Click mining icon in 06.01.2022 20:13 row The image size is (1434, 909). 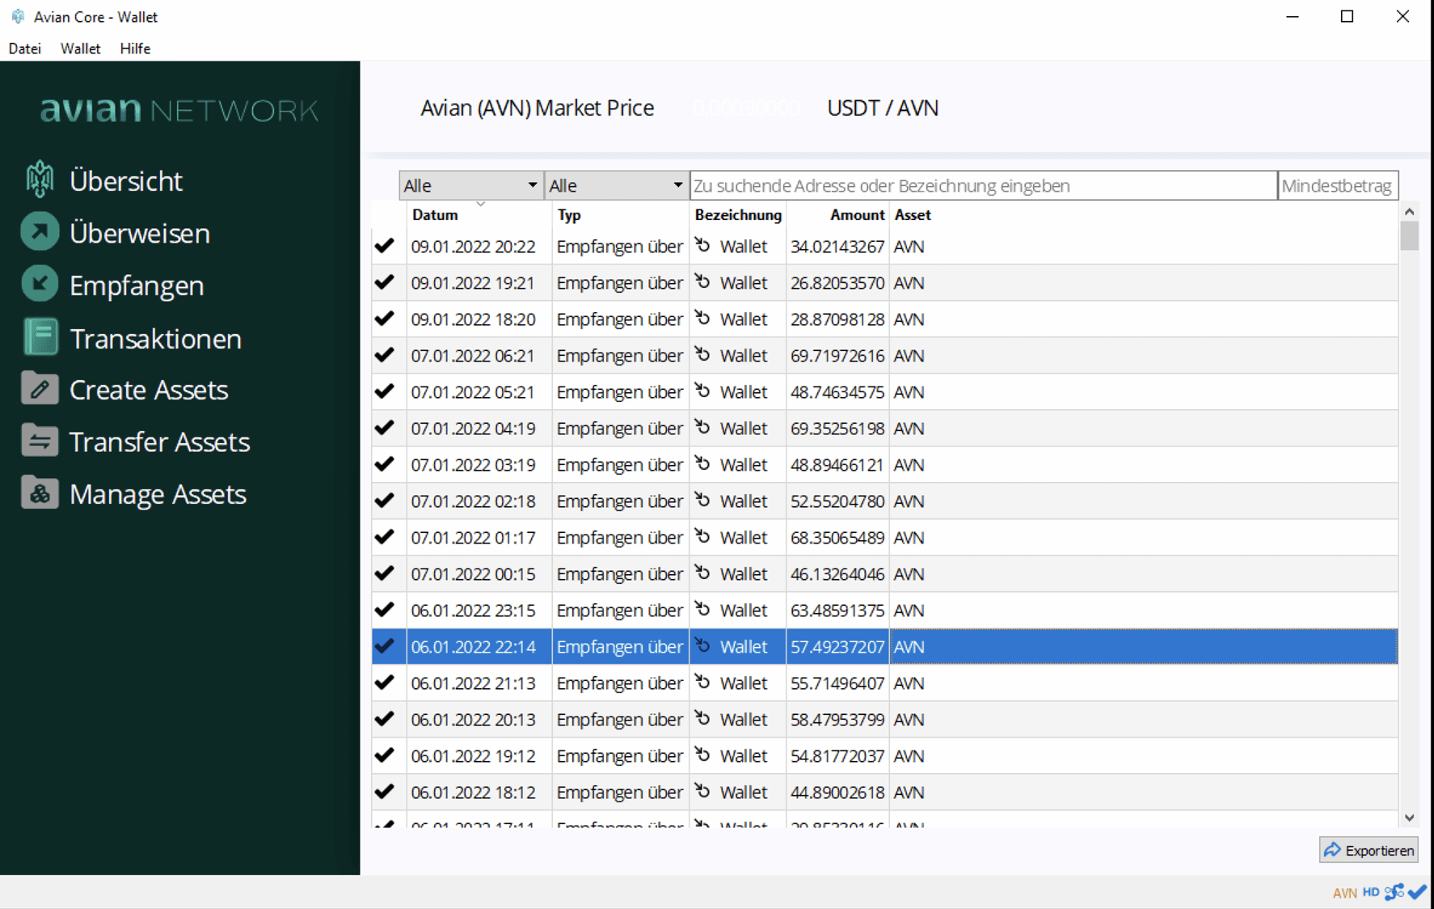pos(702,719)
